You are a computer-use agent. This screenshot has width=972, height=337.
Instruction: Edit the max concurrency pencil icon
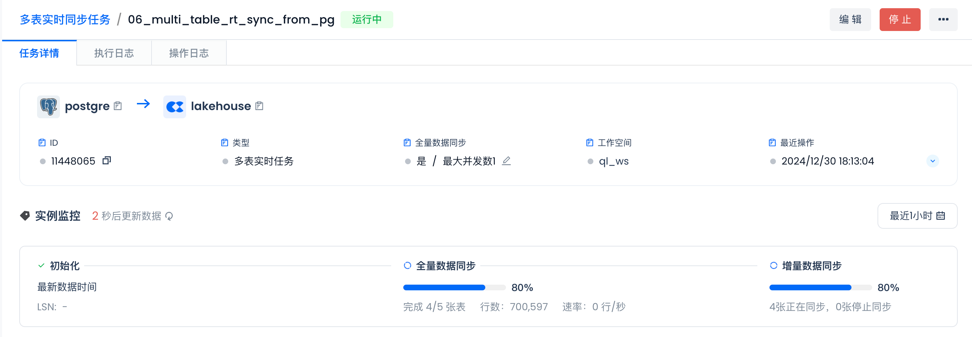click(x=506, y=161)
